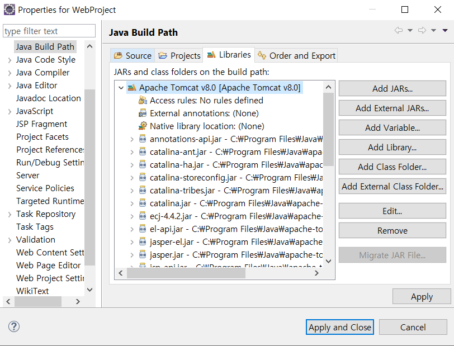454x346 pixels.
Task: Click the Cancel button
Action: pyautogui.click(x=413, y=327)
